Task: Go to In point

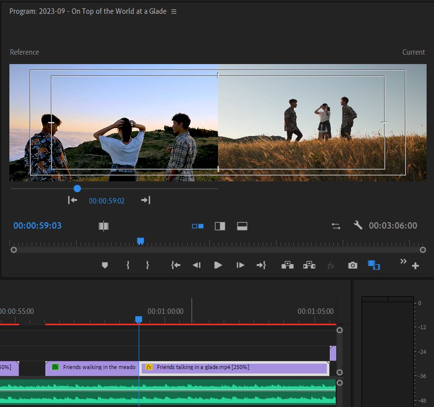Action: [x=176, y=265]
